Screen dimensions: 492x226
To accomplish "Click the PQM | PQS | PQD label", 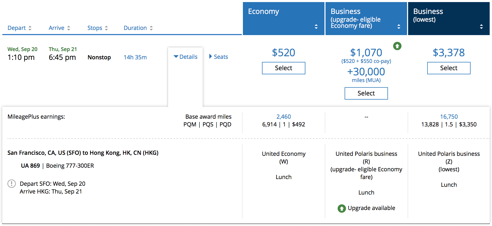I will tap(207, 124).
